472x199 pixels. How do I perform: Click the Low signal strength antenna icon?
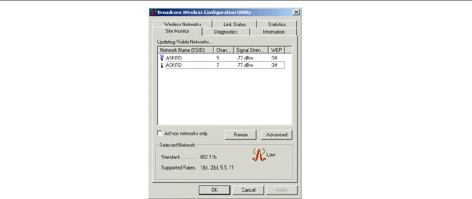click(259, 156)
